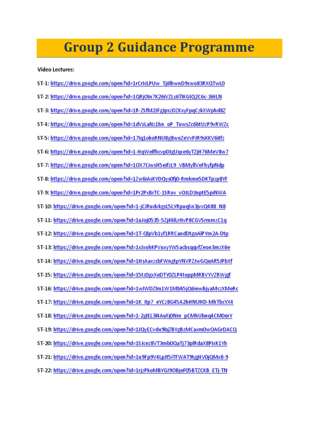Click the ST-8 drive hyperlink

tap(139, 179)
